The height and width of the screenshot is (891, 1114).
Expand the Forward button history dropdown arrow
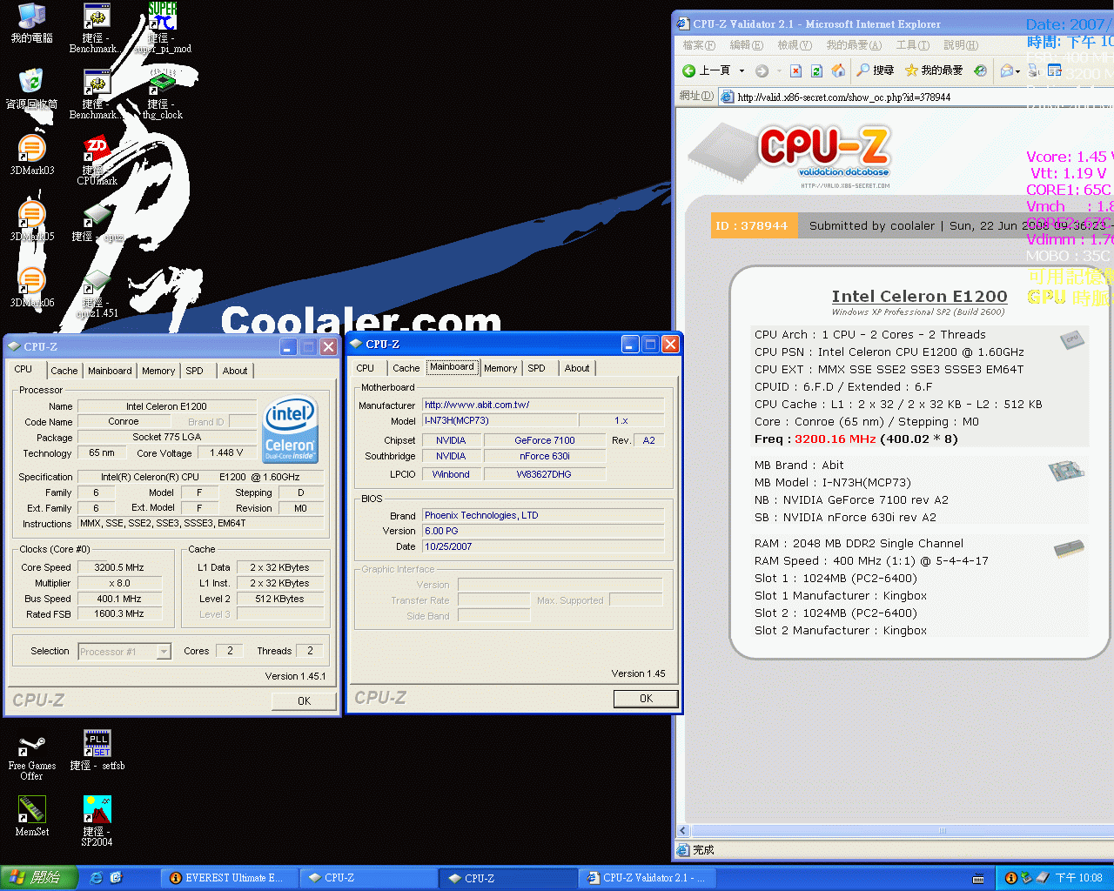pos(778,70)
